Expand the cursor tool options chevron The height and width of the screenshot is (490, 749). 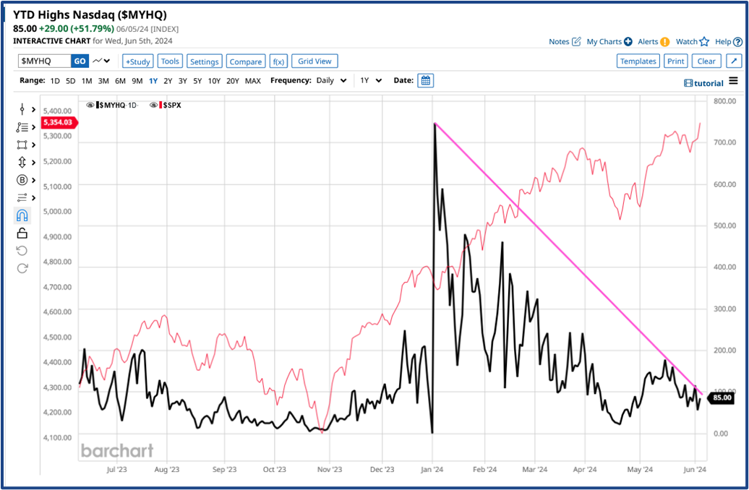tap(34, 109)
